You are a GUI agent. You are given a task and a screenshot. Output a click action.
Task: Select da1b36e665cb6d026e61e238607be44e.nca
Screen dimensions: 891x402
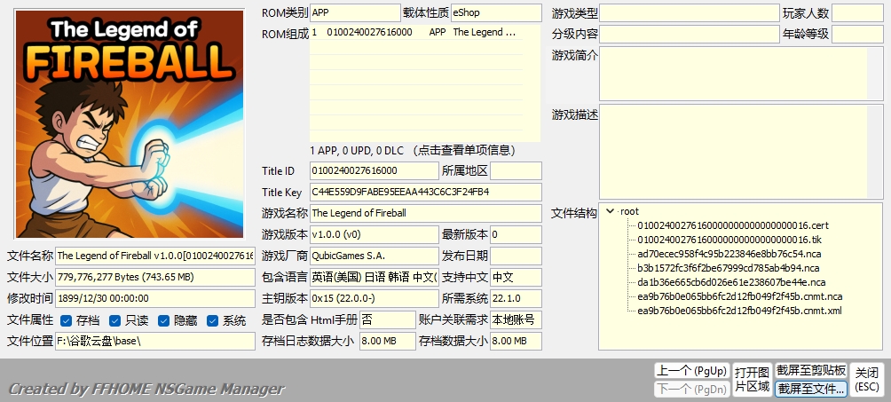pyautogui.click(x=731, y=282)
